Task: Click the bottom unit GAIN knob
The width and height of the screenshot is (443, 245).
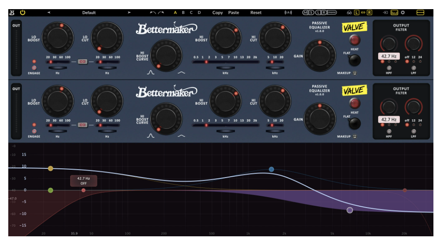Action: pyautogui.click(x=320, y=118)
